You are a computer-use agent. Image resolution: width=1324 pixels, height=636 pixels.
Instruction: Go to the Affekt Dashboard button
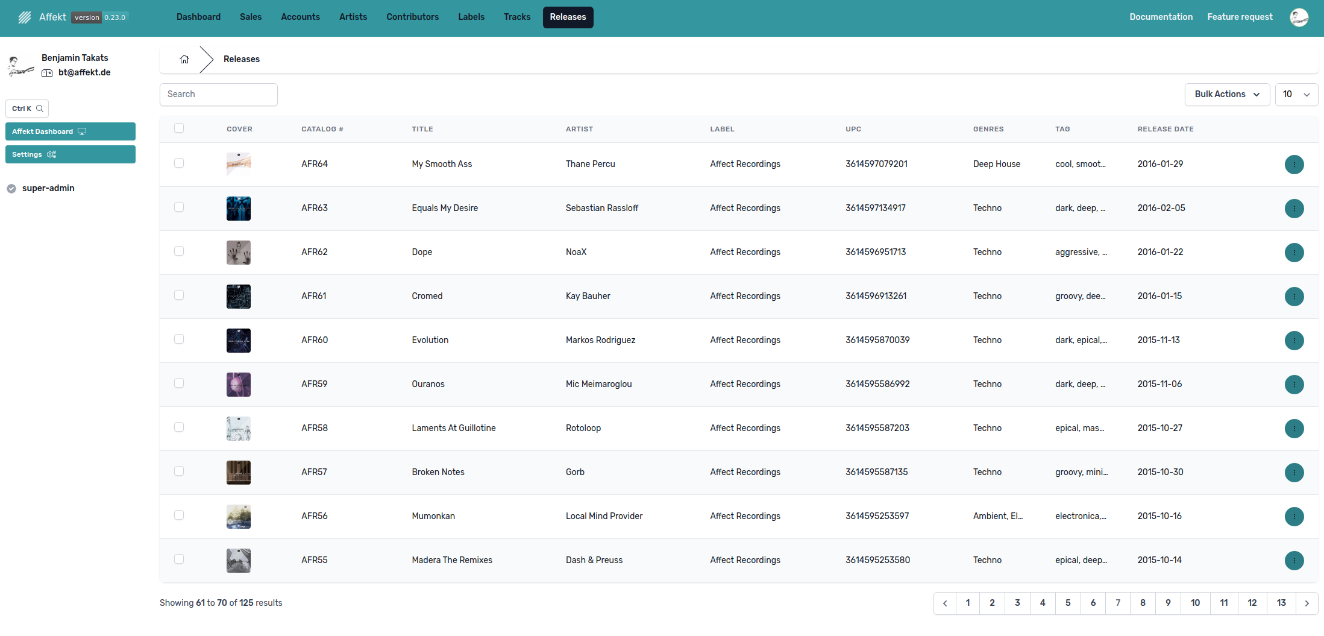click(70, 131)
